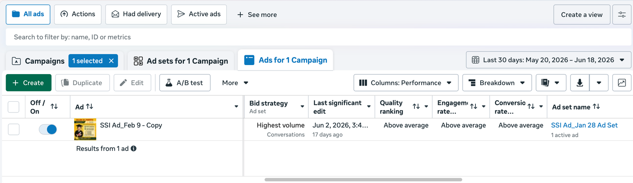Click See more views

257,15
